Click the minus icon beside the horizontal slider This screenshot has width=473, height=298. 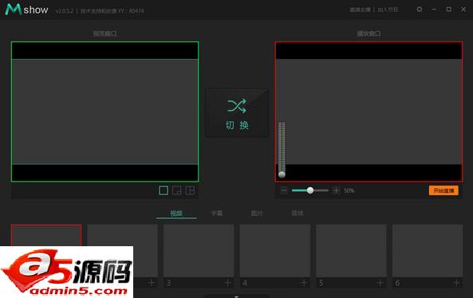pyautogui.click(x=284, y=190)
